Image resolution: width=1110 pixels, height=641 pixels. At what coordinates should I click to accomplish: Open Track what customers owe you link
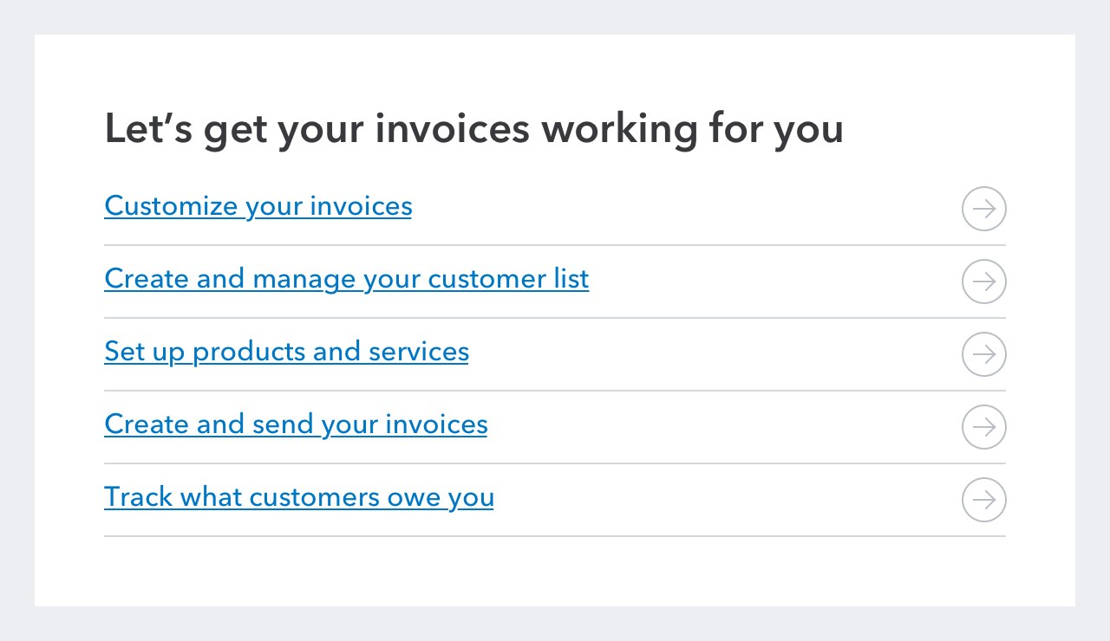(298, 497)
